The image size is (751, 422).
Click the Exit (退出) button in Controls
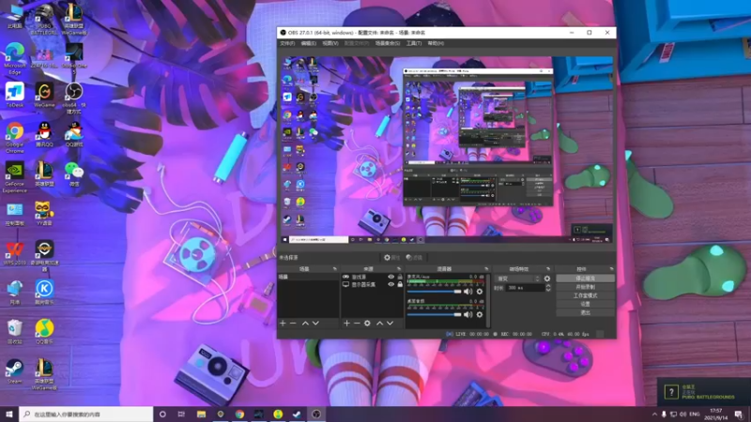tap(585, 313)
